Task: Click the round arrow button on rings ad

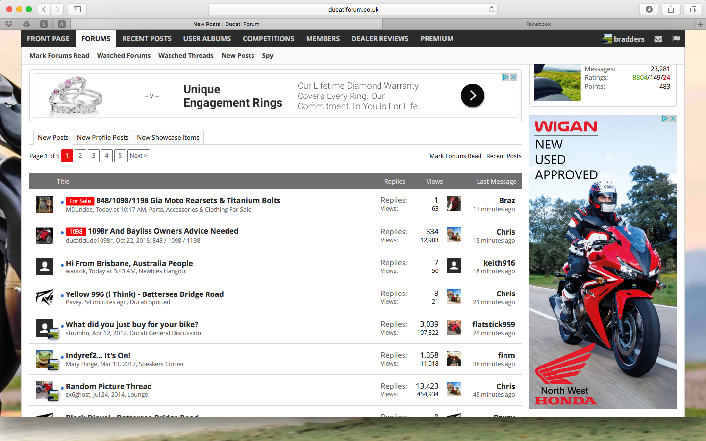Action: pos(473,96)
